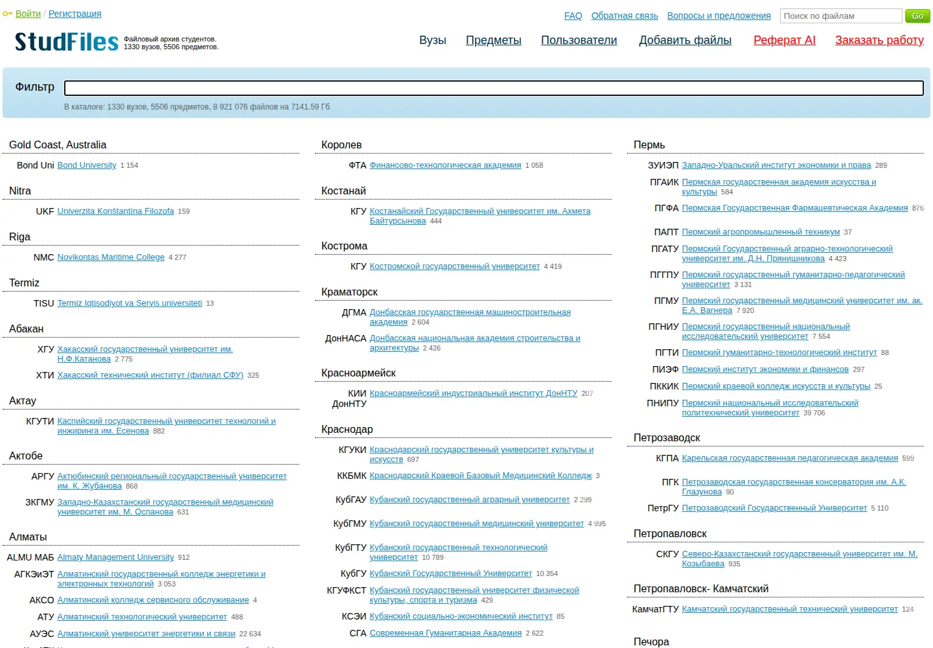Open Пермский гуманитарно-технологический институт link
Screen dimensions: 933x648
pos(779,353)
